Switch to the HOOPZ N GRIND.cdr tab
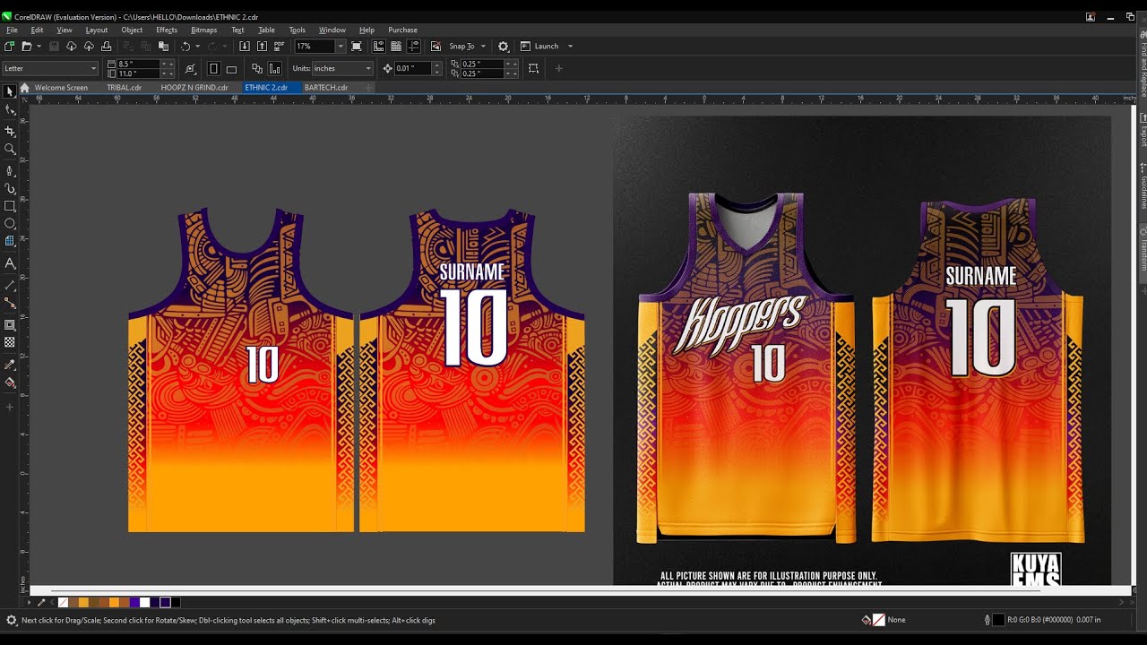 point(194,88)
